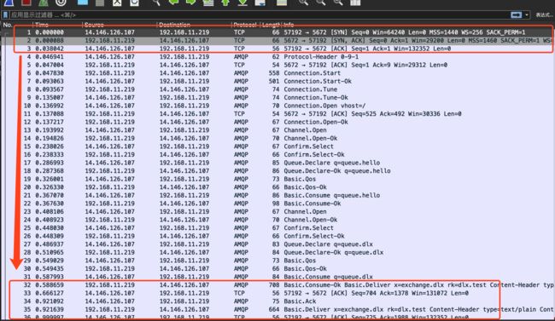Select packet 9 Connection.Tune-Ok
The image size is (555, 321).
(x=277, y=97)
